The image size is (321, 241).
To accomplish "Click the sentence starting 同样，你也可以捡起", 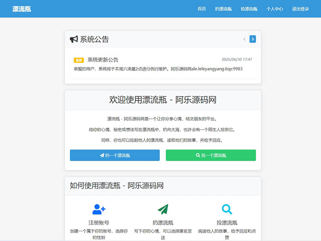I will tap(163, 140).
